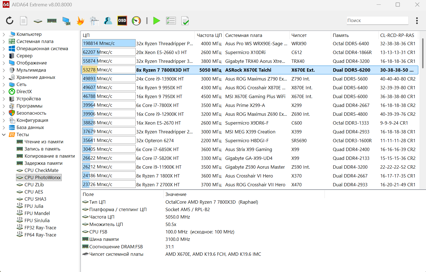Image resolution: width=426 pixels, height=272 pixels.
Task: Start the benchmark with the green play button
Action: pyautogui.click(x=157, y=21)
